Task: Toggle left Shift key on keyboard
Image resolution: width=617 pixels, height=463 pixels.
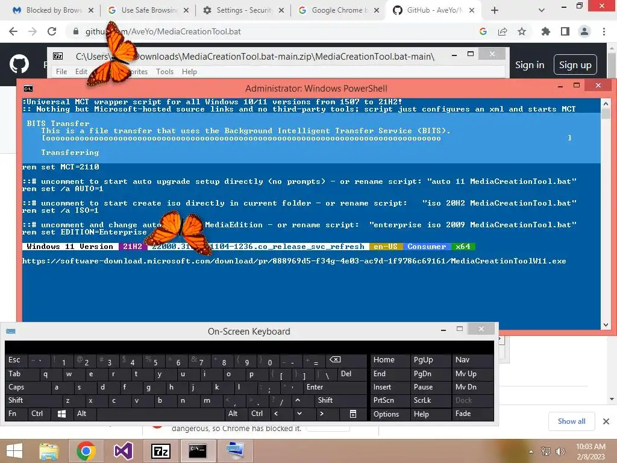Action: click(x=34, y=400)
